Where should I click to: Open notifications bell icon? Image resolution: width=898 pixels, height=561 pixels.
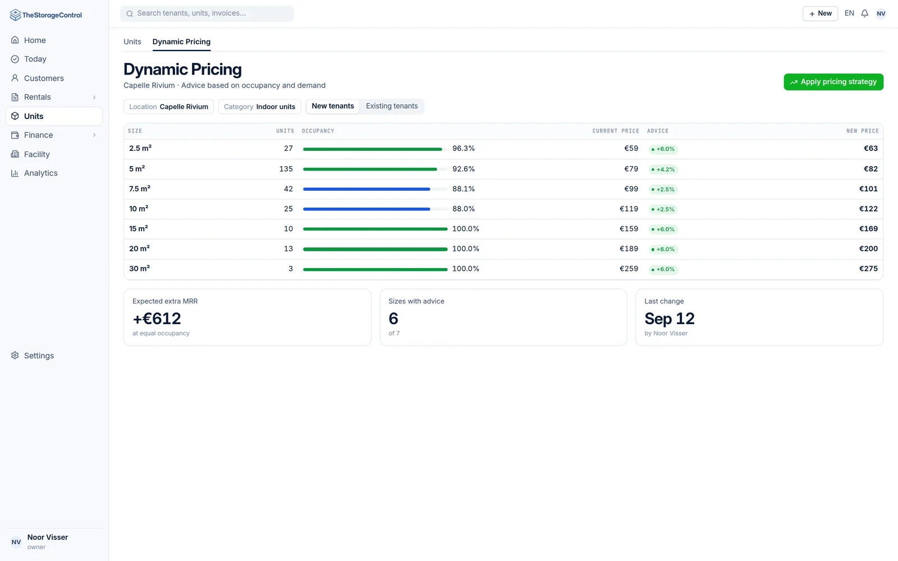pyautogui.click(x=865, y=13)
